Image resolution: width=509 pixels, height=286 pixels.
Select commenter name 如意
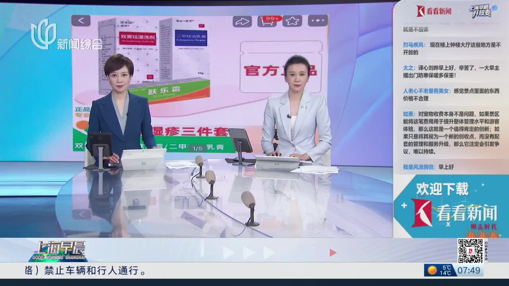pos(409,114)
